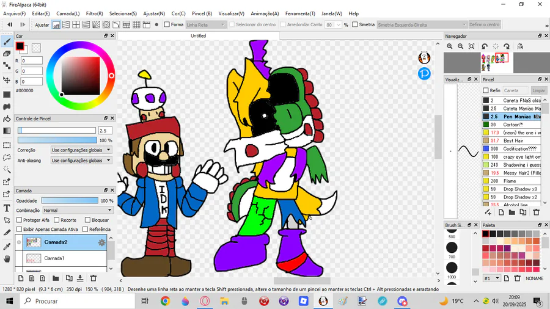Expand the toolbar overflow chevron
The image size is (550, 309).
point(546,26)
